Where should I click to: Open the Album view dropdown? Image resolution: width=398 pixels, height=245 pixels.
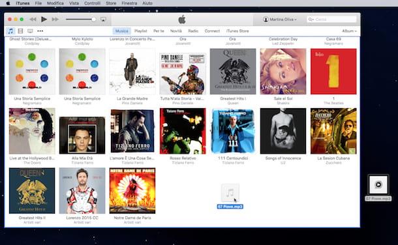click(x=349, y=31)
